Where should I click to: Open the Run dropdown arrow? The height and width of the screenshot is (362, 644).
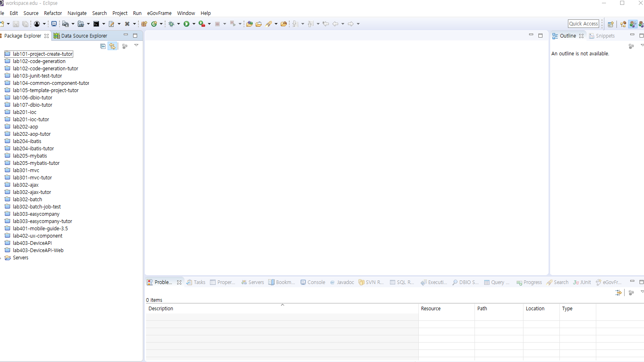click(194, 24)
